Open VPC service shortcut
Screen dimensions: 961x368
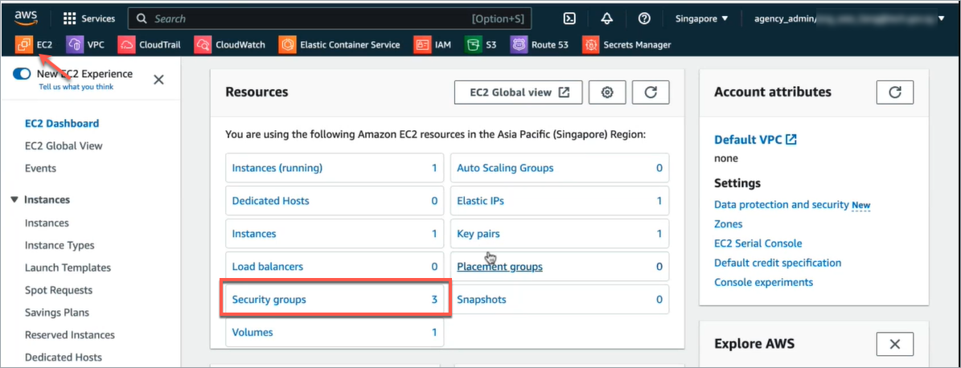tap(86, 45)
